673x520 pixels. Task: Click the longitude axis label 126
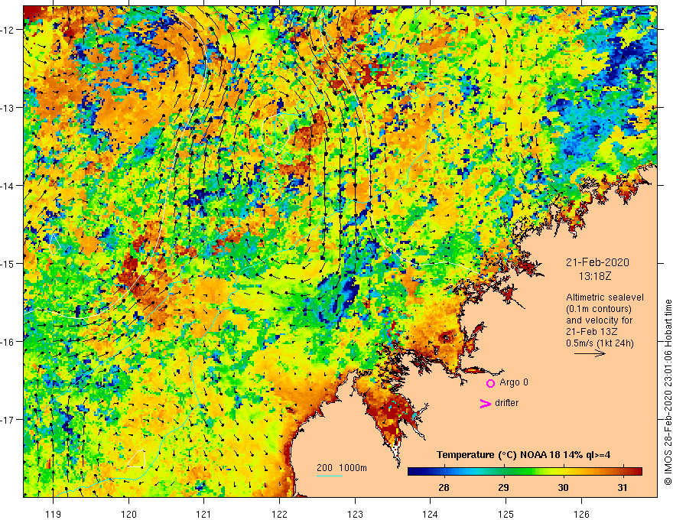coord(581,514)
